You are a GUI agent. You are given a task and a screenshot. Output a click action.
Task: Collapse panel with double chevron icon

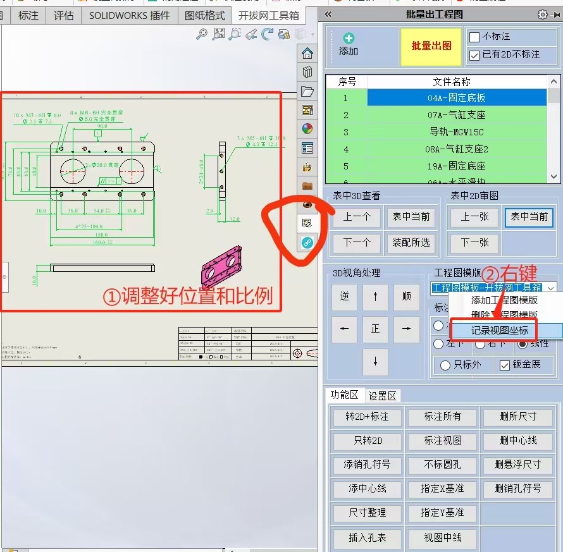[328, 15]
